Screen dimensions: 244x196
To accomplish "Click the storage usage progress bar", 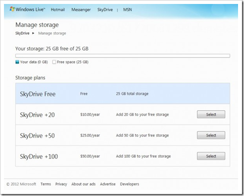I will click(x=122, y=56).
